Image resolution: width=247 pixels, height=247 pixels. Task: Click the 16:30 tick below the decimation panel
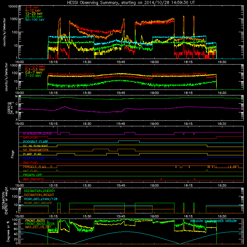pyautogui.click(x=222, y=216)
